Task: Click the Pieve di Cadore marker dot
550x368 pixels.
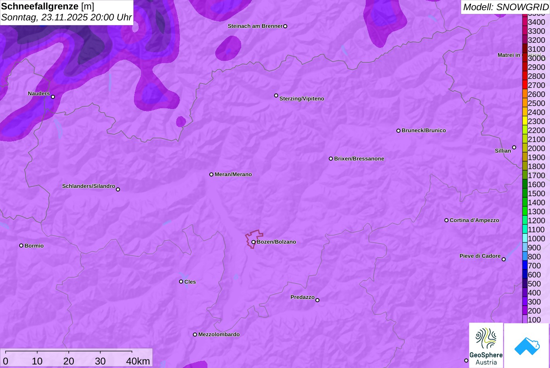Action: click(504, 259)
